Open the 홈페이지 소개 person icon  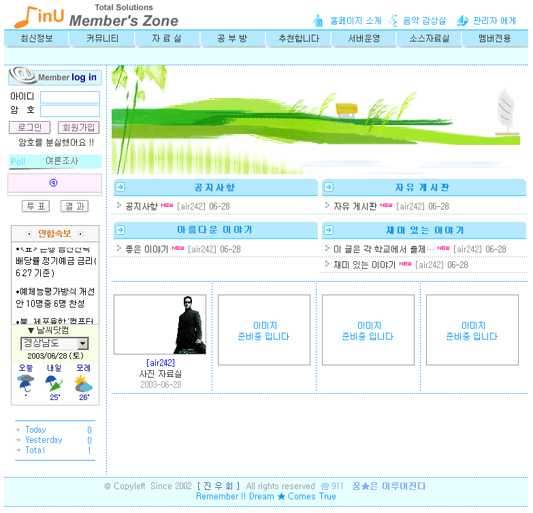(x=318, y=20)
